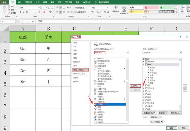The width and height of the screenshot is (190, 131).
Task: Open the 所有命令 commands dropdown
Action: pyautogui.click(x=110, y=53)
